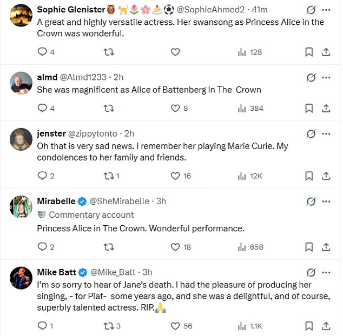This screenshot has height=336, width=343.
Task: Bookmark Mirabelle's tweet
Action: [x=309, y=247]
